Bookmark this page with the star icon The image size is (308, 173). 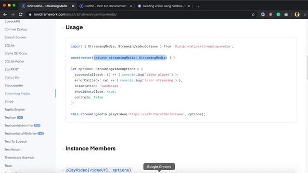point(253,14)
